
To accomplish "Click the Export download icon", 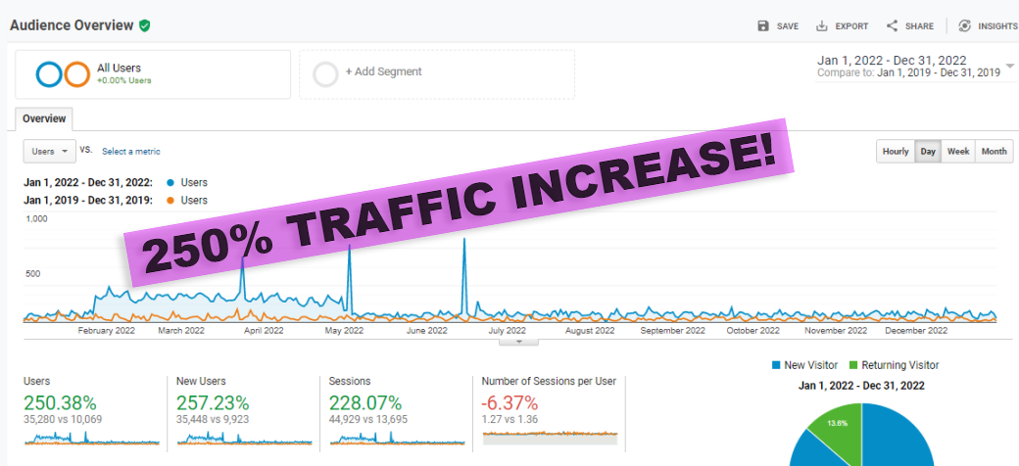I will pyautogui.click(x=822, y=26).
